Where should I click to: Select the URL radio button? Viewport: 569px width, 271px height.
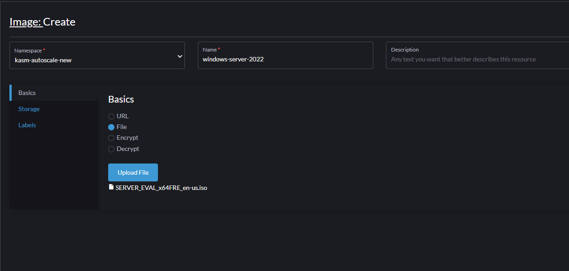(111, 116)
